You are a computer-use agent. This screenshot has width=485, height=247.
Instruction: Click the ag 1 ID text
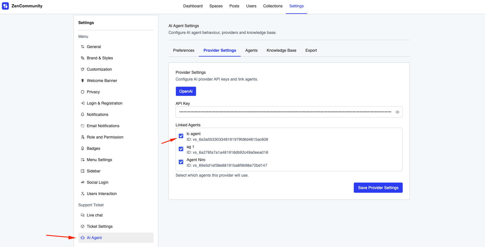coord(227,152)
